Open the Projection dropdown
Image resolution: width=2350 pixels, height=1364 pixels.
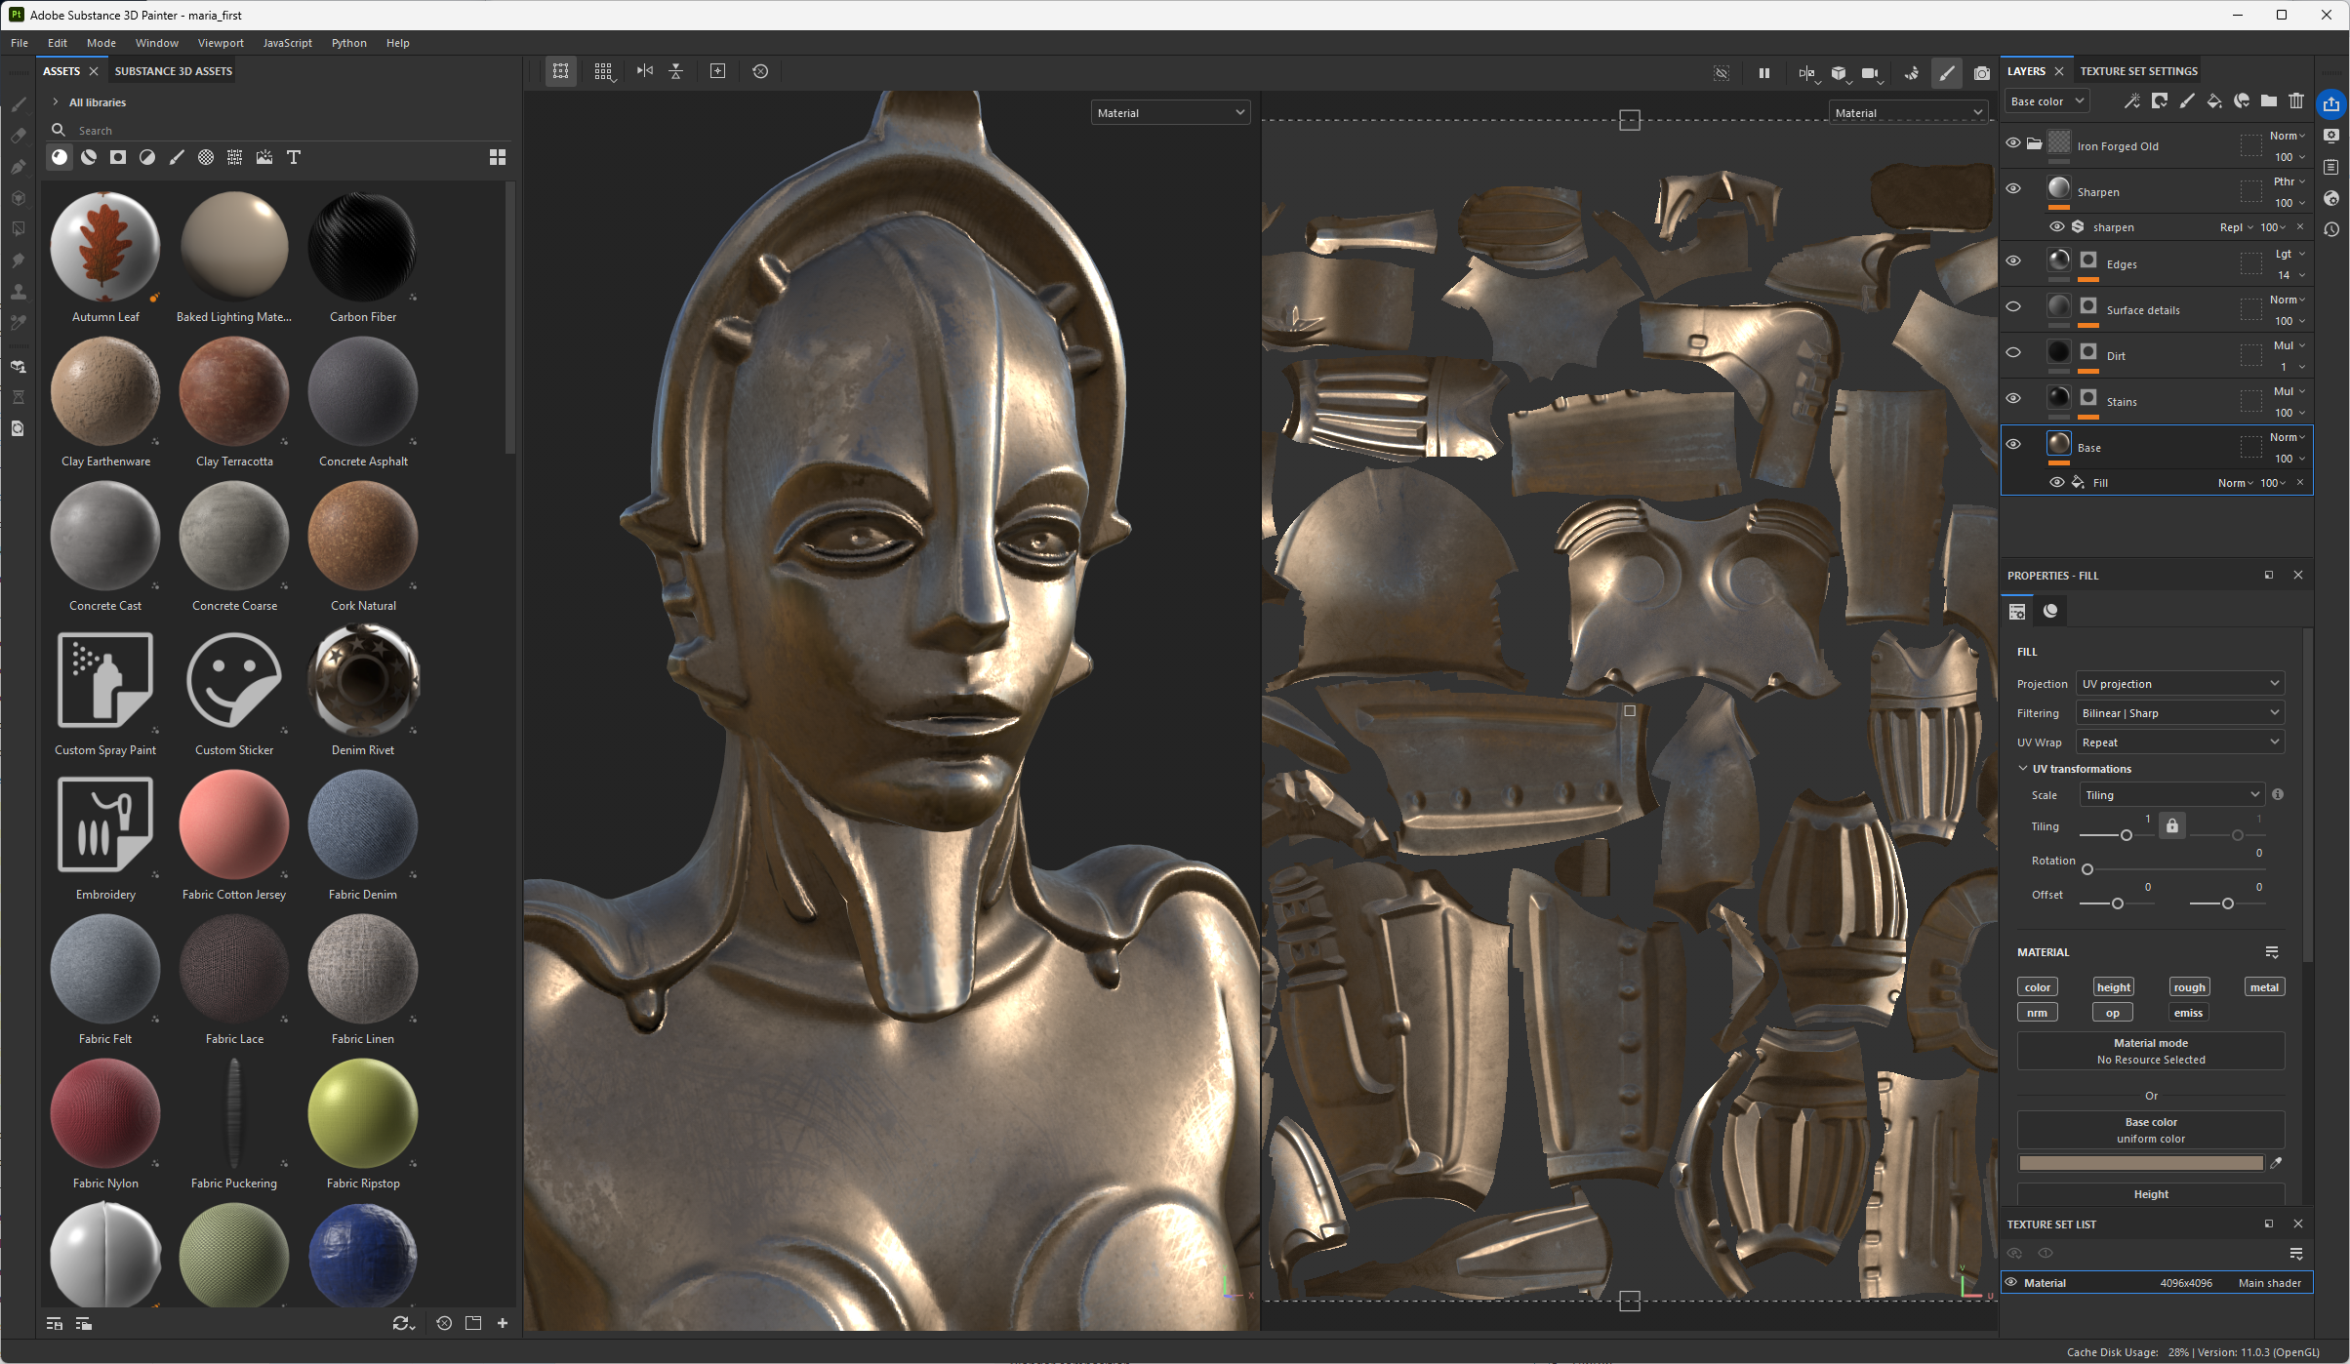click(x=2179, y=684)
